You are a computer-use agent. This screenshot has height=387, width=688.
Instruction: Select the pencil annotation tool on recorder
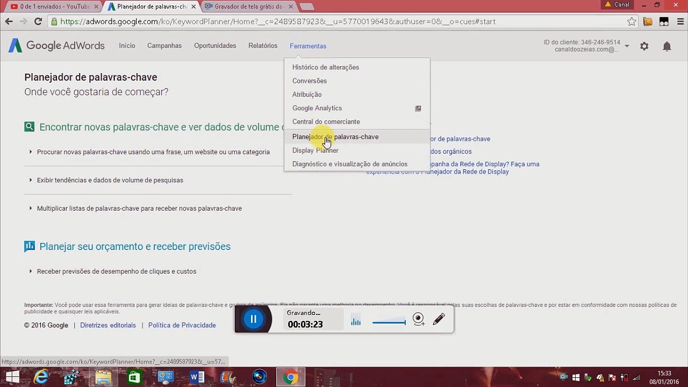click(x=439, y=319)
